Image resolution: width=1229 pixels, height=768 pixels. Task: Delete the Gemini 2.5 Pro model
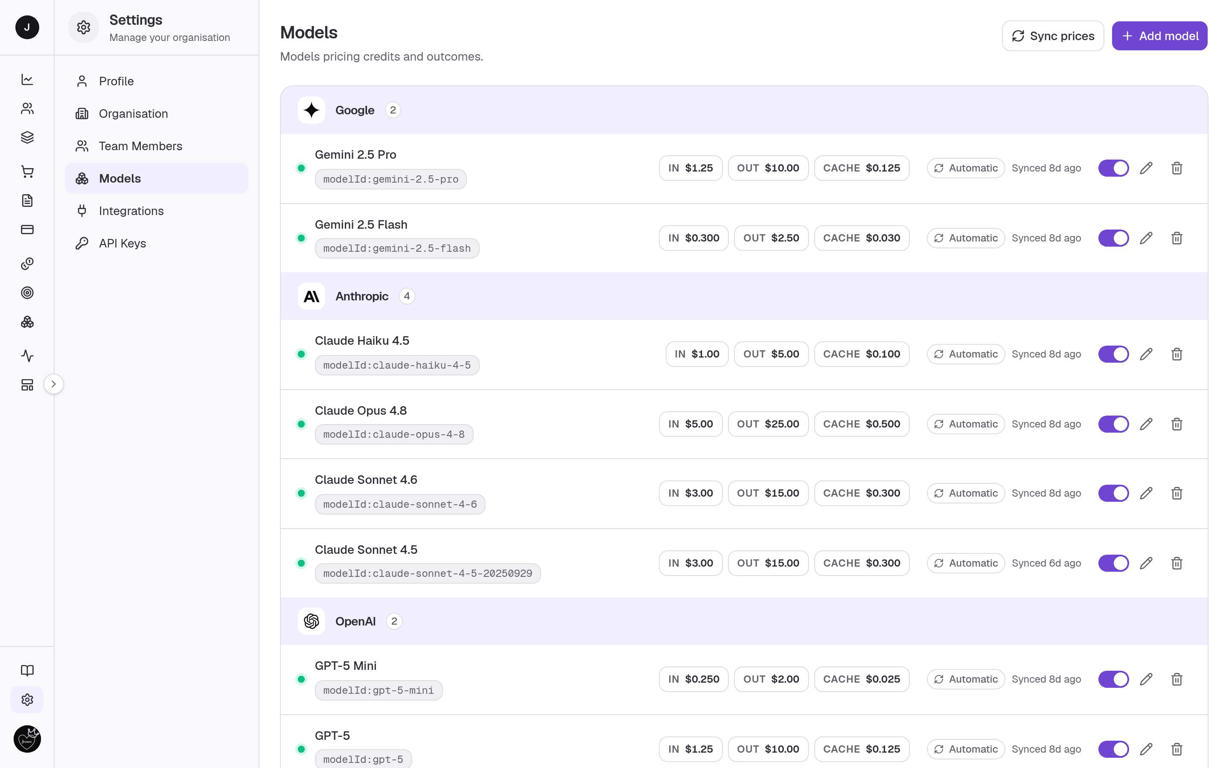(x=1177, y=168)
